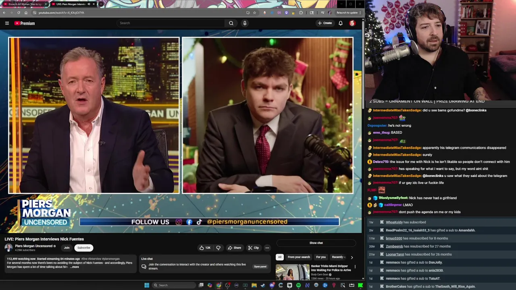Open the Windows Start button
The image size is (516, 290).
[147, 285]
